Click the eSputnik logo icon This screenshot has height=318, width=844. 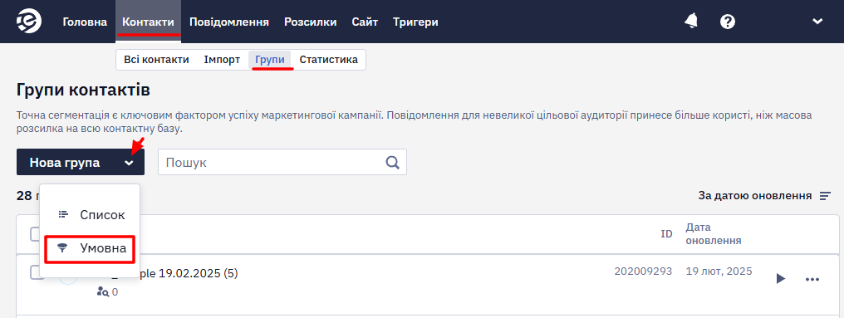pos(27,22)
